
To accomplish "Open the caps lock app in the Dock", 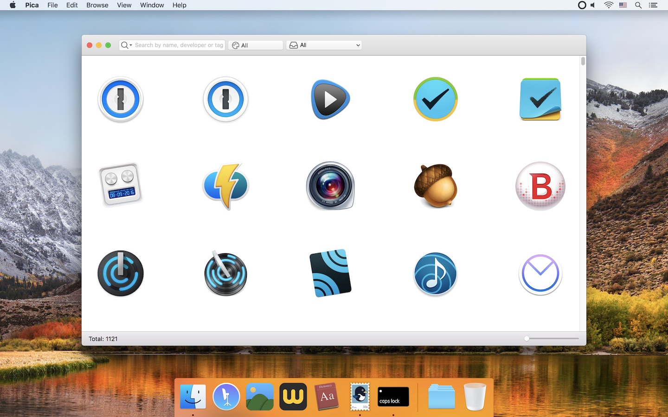I will [x=393, y=397].
